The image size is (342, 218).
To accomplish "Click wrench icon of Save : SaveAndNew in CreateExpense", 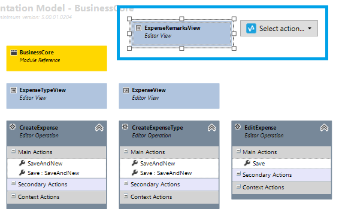I will point(22,173).
